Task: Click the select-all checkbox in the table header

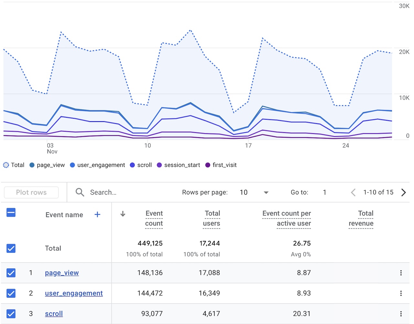Action: [x=11, y=212]
